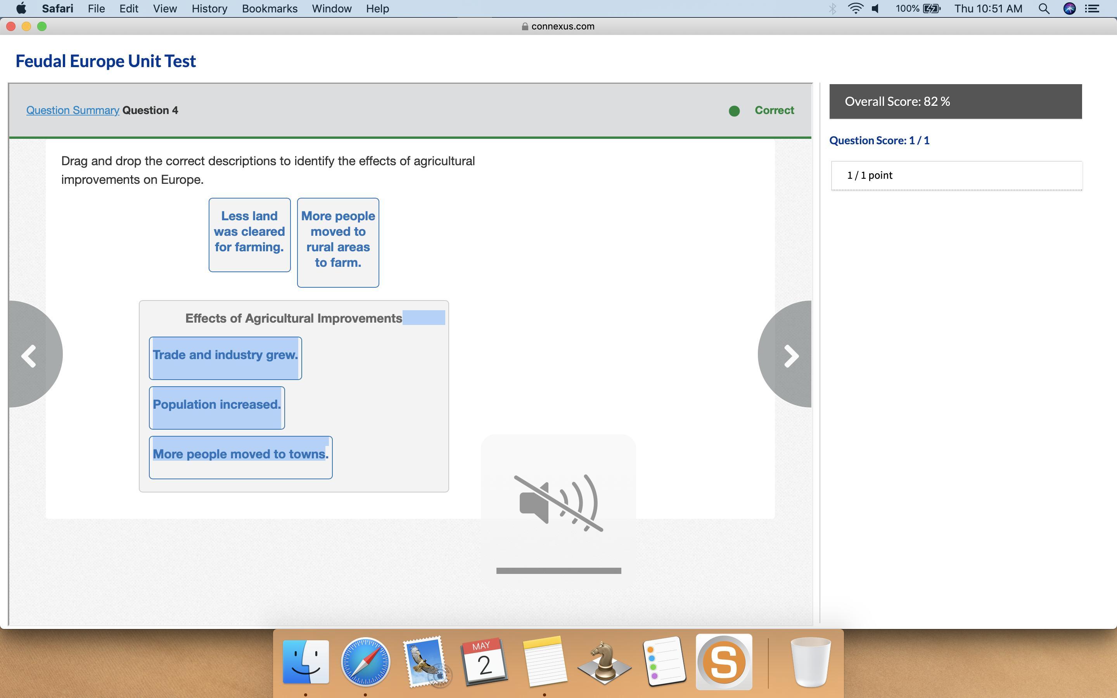This screenshot has width=1117, height=698.
Task: Select the 'Less land was cleared' tile
Action: click(249, 235)
